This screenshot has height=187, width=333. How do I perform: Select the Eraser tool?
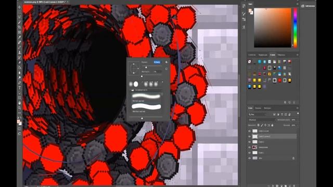coord(20,62)
